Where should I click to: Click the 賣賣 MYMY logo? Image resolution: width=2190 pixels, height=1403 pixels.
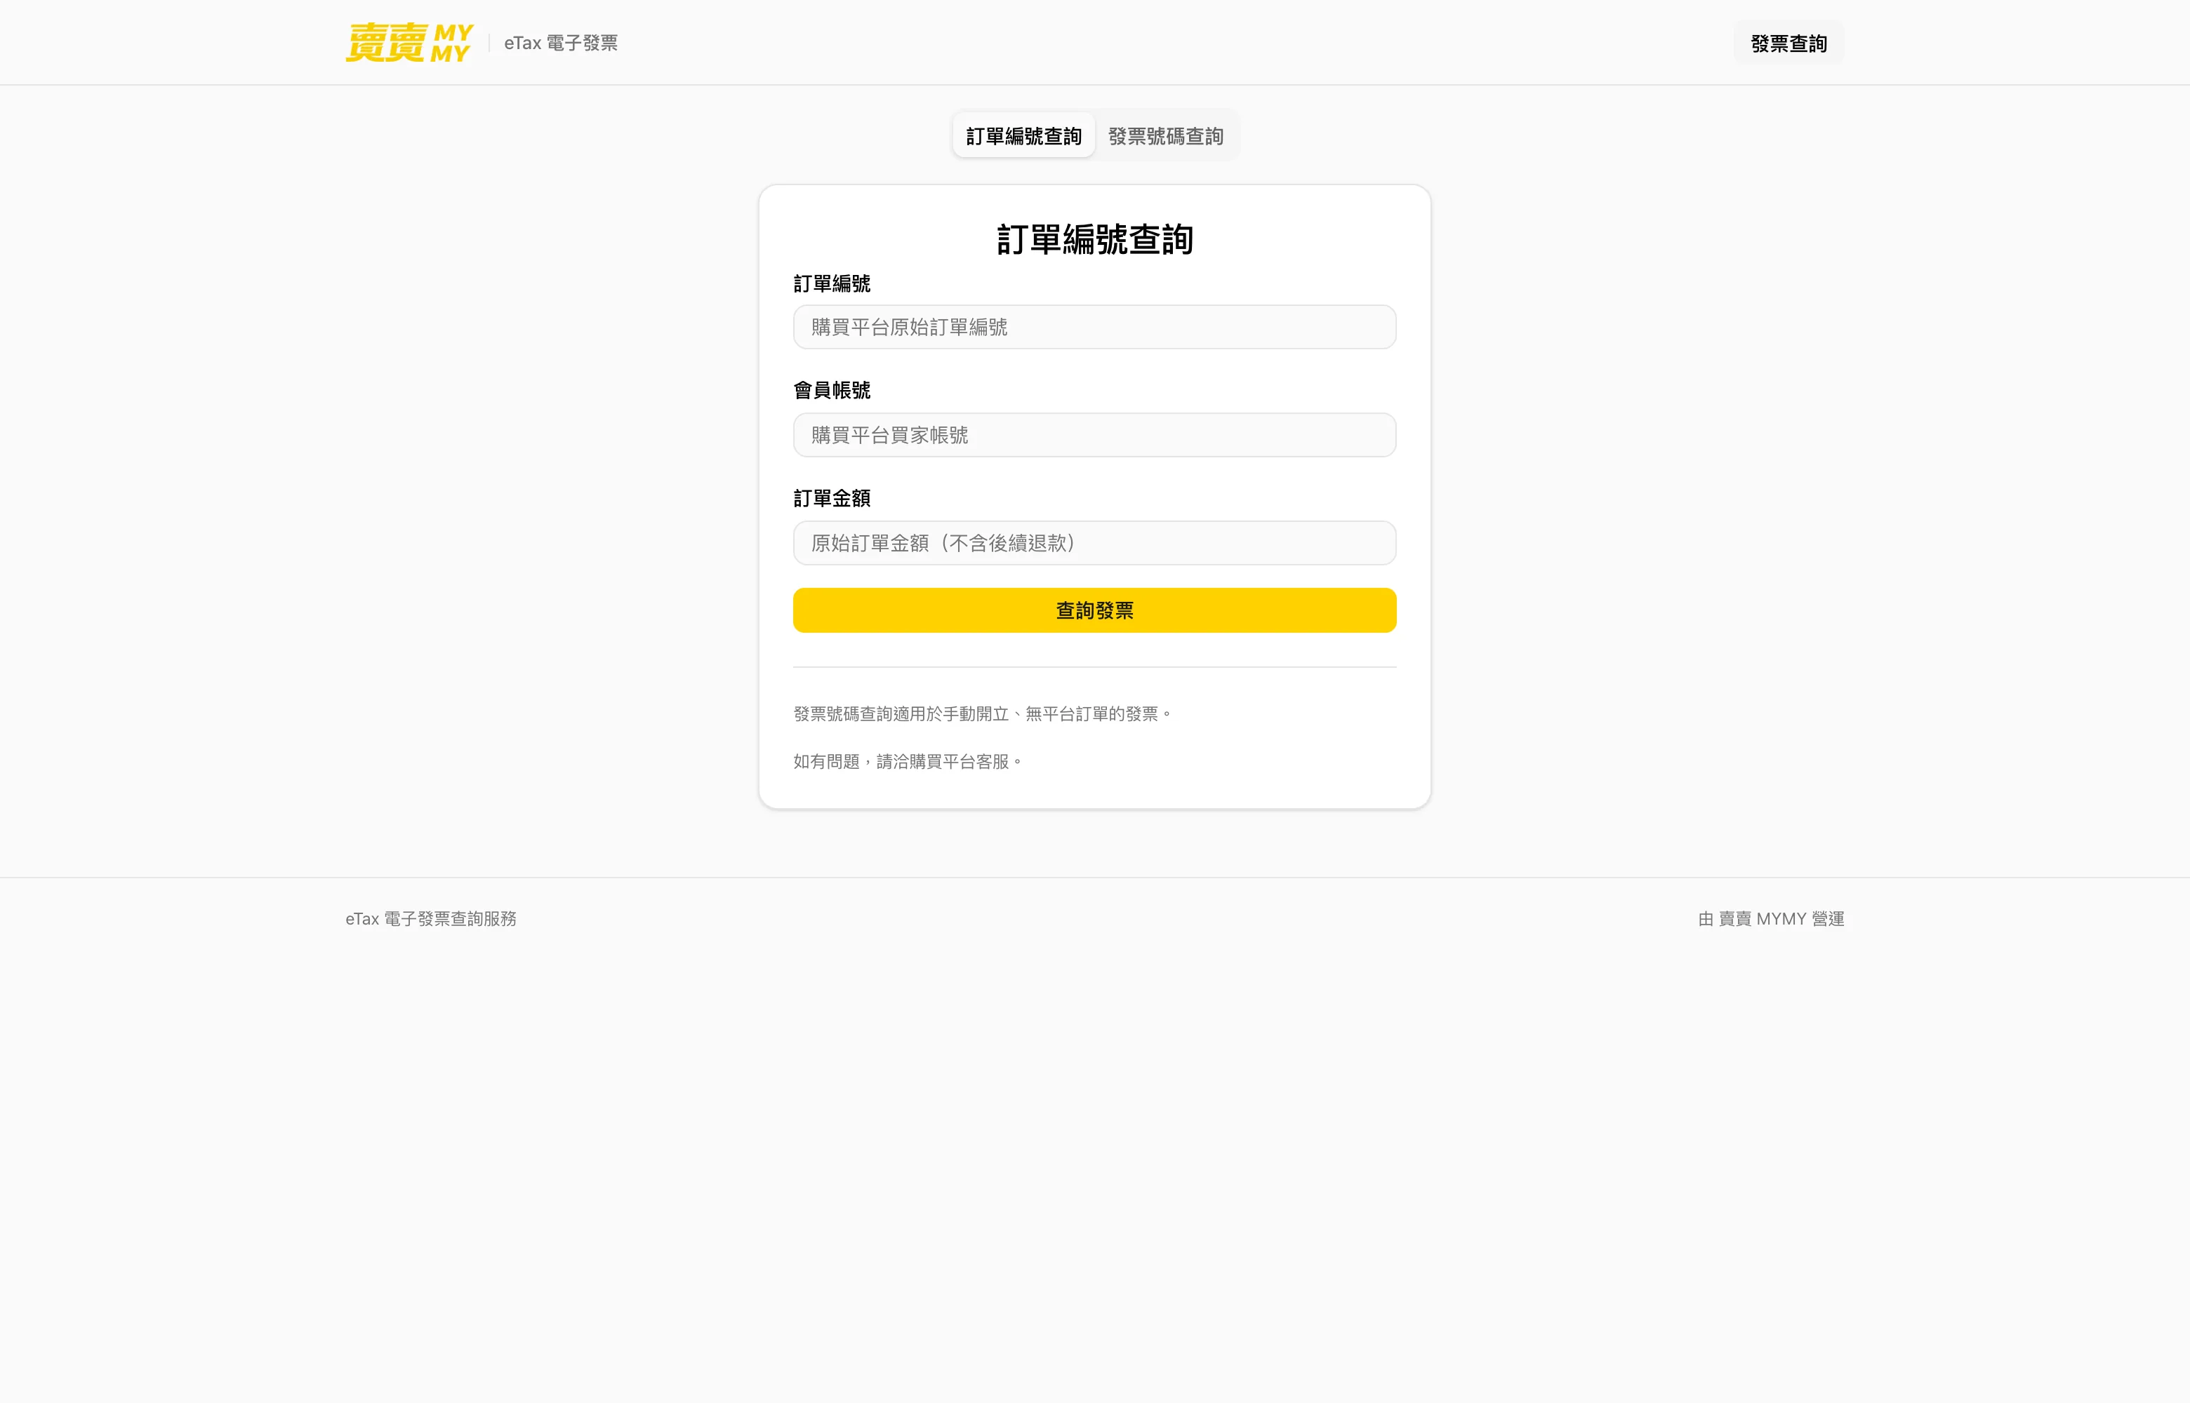pyautogui.click(x=409, y=43)
